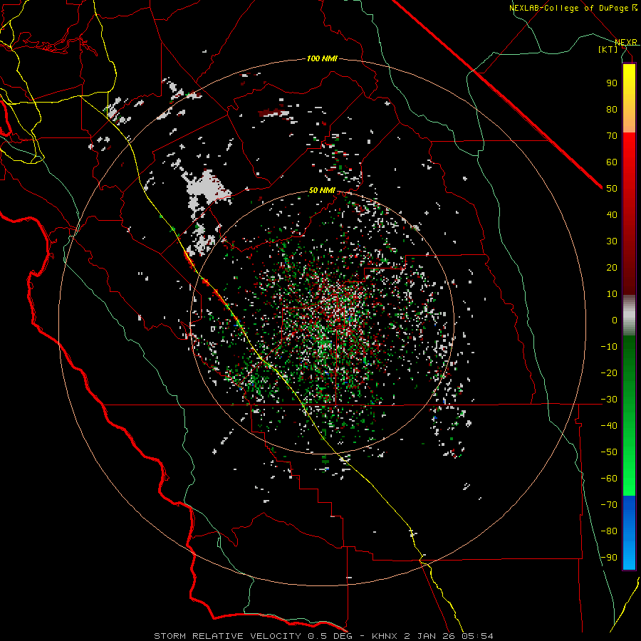Click the -70 scale value

tap(609, 505)
